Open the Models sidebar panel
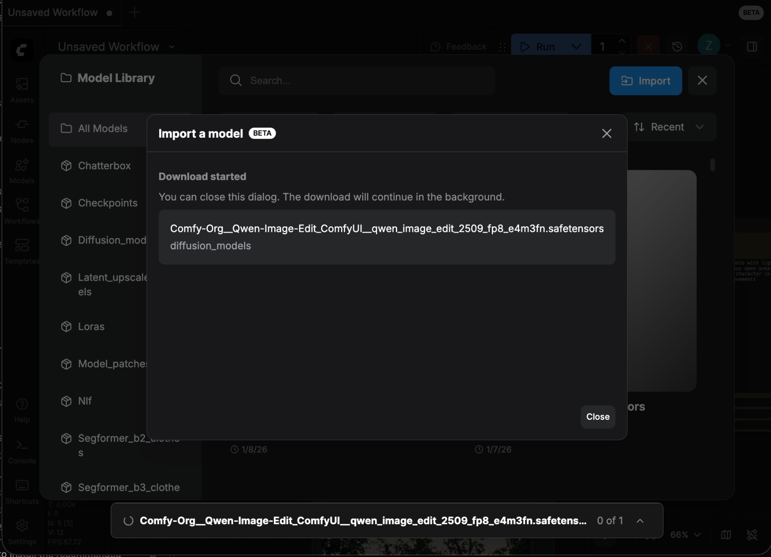The image size is (771, 557). (21, 169)
